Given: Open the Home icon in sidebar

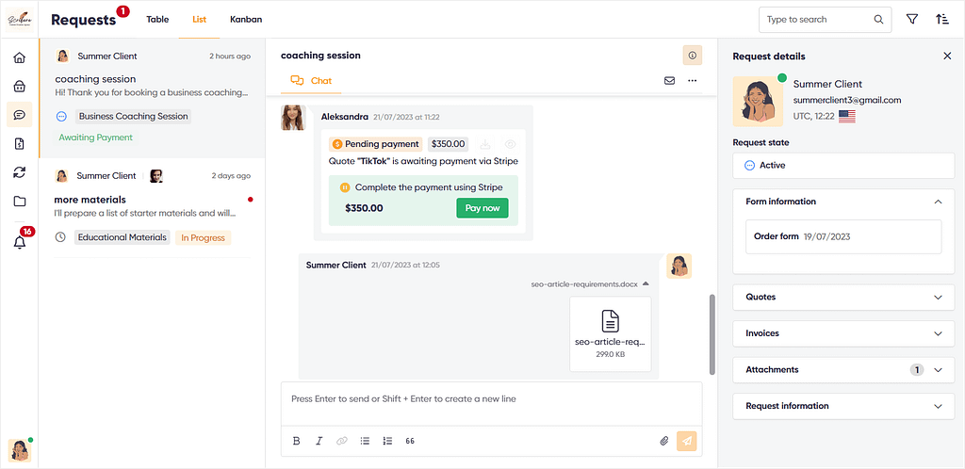Looking at the screenshot, I should point(19,57).
